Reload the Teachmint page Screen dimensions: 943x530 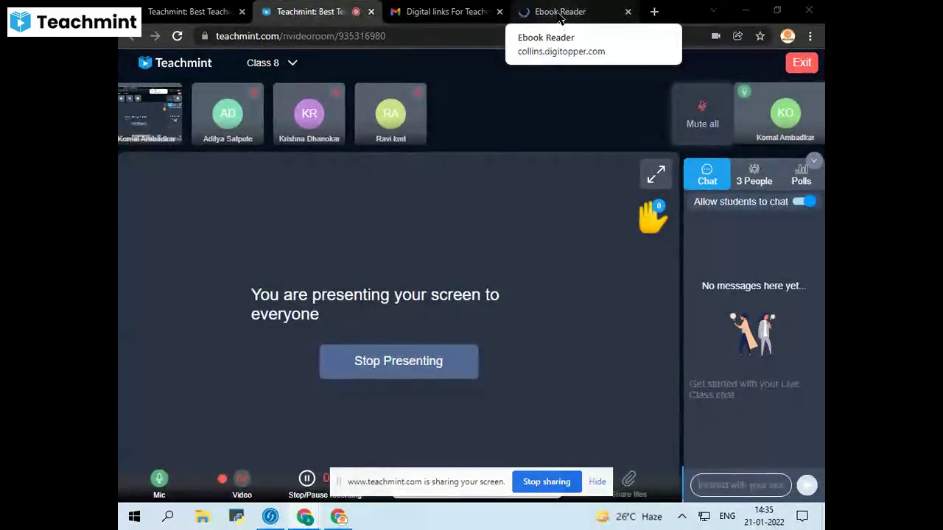[x=177, y=35]
